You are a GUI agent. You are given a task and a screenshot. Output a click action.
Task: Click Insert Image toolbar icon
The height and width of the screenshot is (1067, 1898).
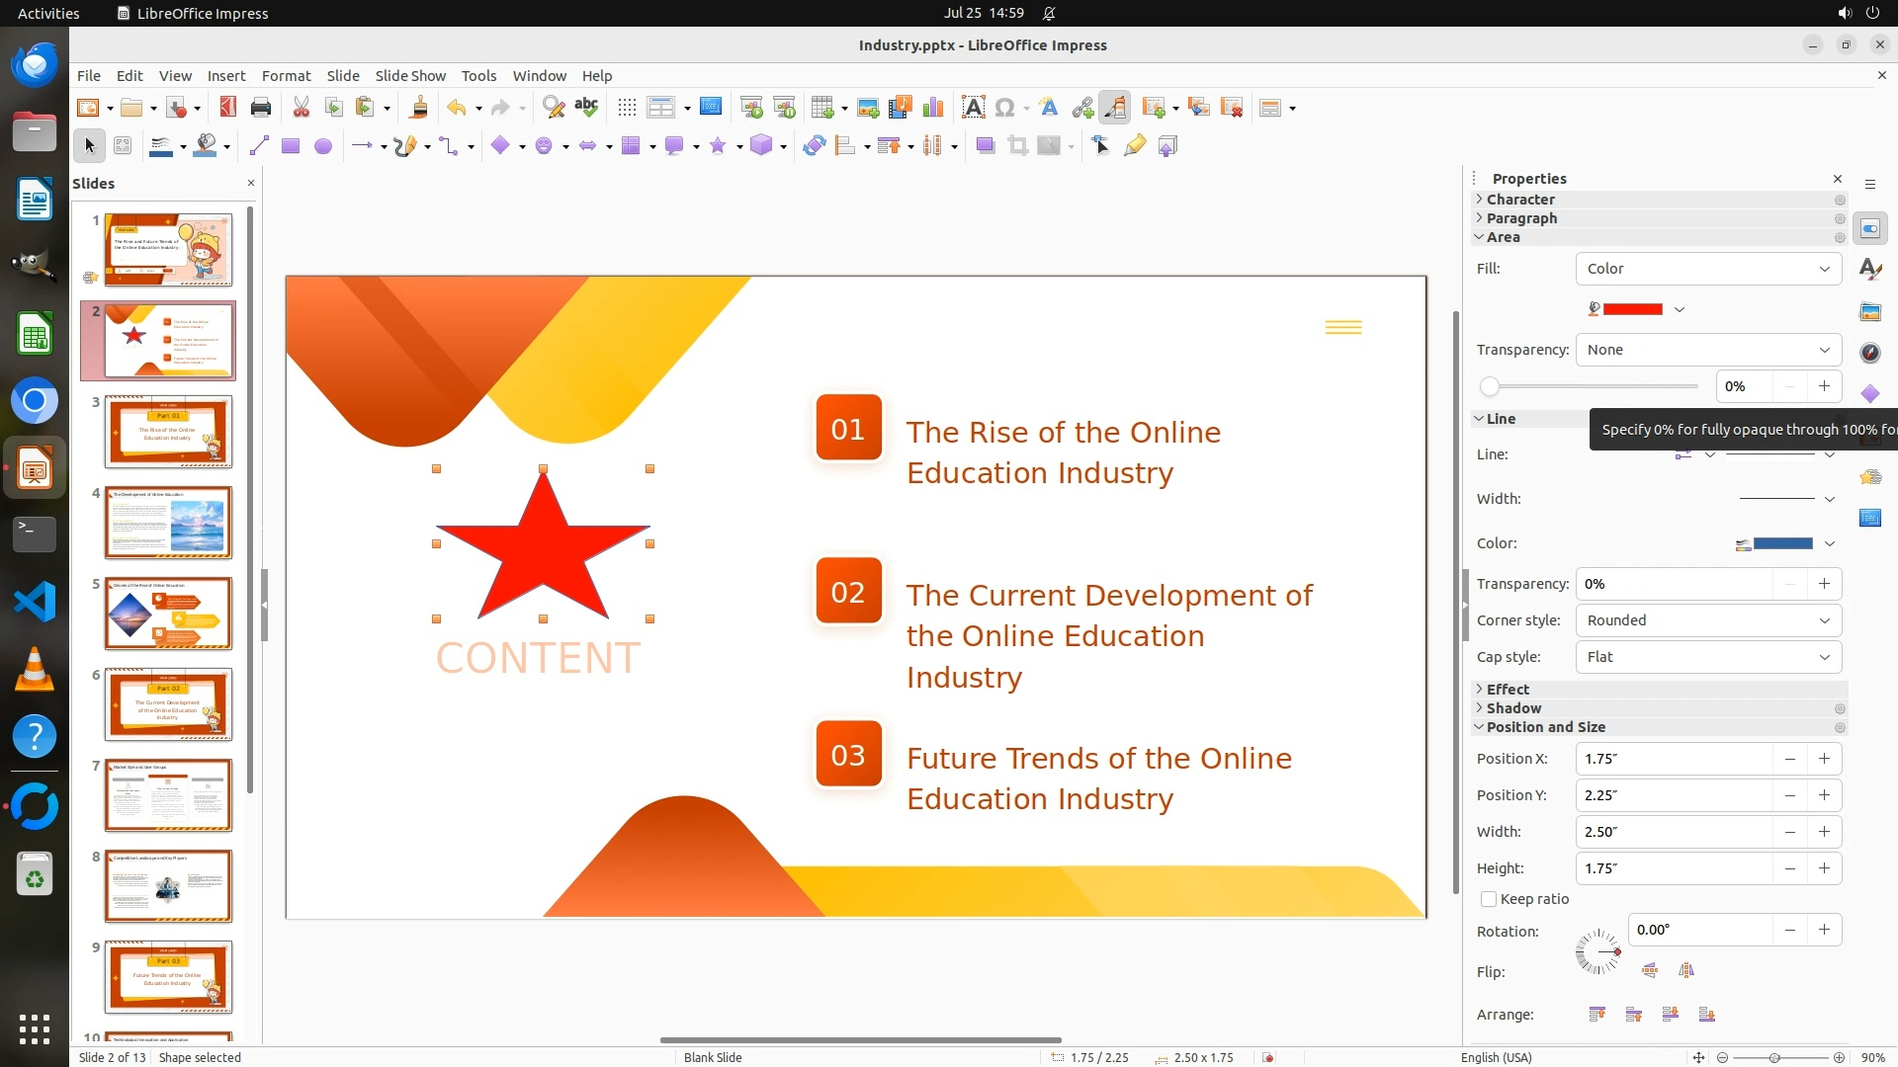[x=867, y=108]
